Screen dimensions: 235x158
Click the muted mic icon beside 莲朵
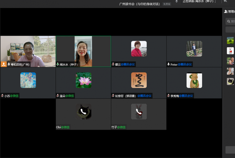click(x=58, y=96)
